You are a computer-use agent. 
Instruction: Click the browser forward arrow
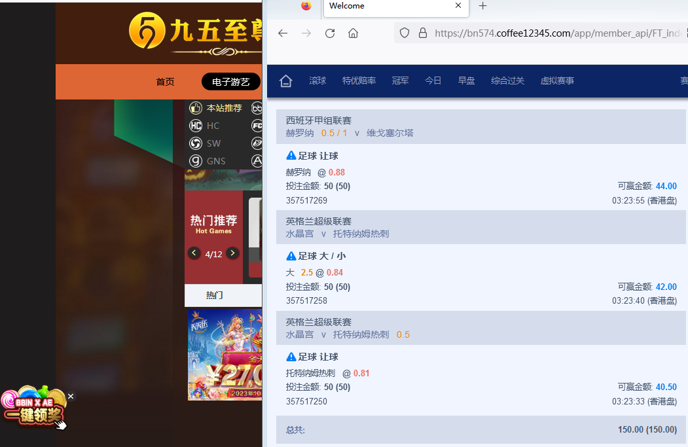click(x=306, y=33)
